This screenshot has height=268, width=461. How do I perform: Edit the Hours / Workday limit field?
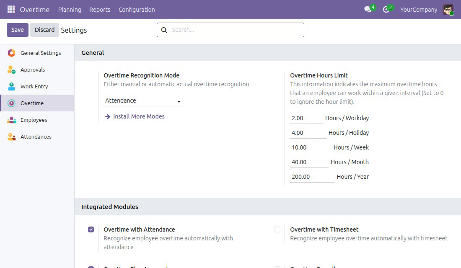click(306, 118)
